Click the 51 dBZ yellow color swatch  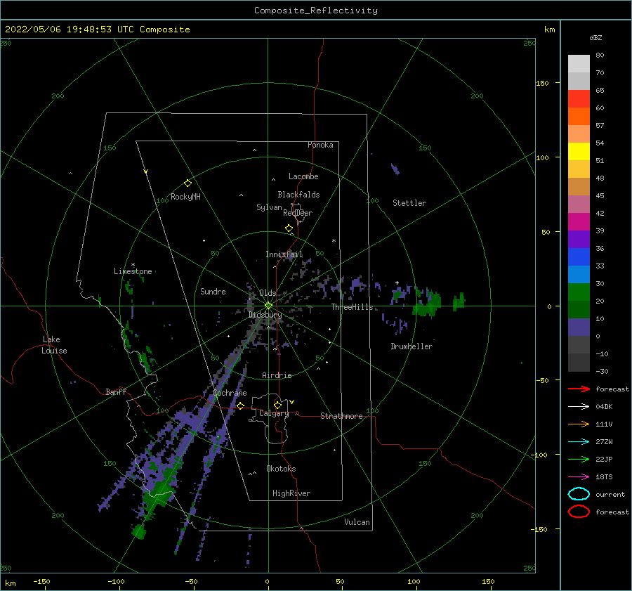579,151
